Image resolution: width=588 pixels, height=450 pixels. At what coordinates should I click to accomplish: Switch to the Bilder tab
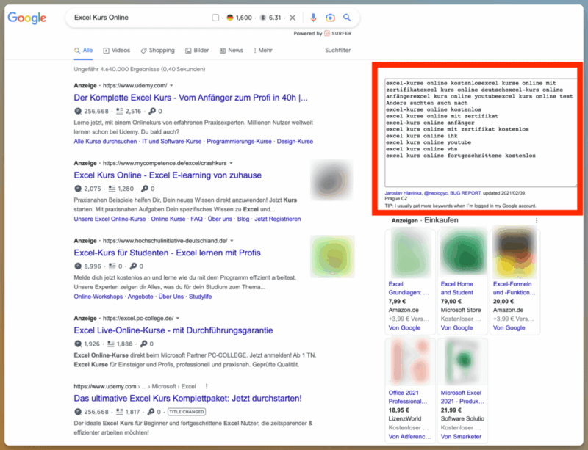pos(197,50)
